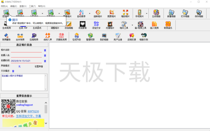Click the 背景音乐 background music icon

168,25
